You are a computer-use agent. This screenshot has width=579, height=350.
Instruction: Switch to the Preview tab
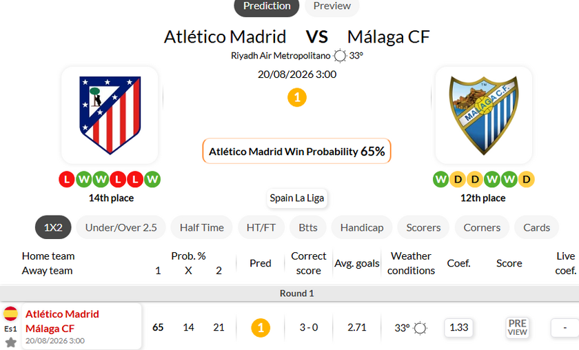tap(332, 6)
